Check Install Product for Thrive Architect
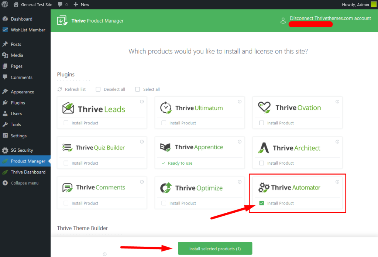Image resolution: width=378 pixels, height=257 pixels. [262, 163]
